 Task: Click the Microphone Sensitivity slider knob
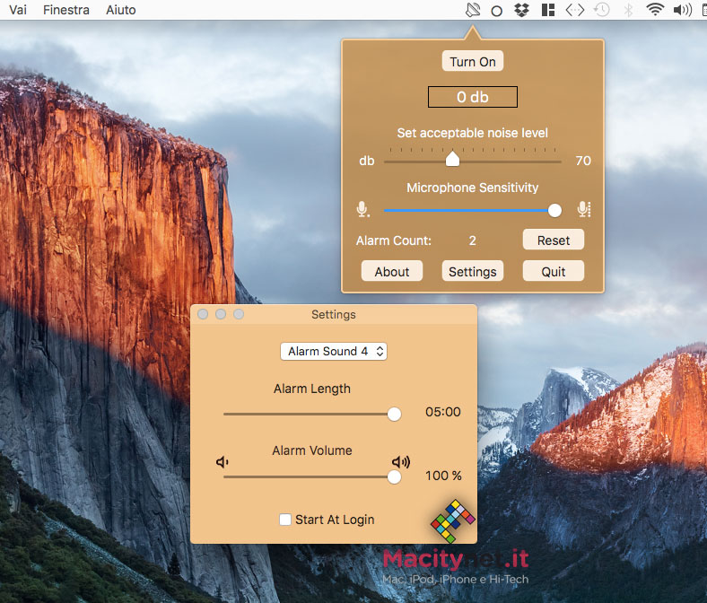click(x=554, y=210)
